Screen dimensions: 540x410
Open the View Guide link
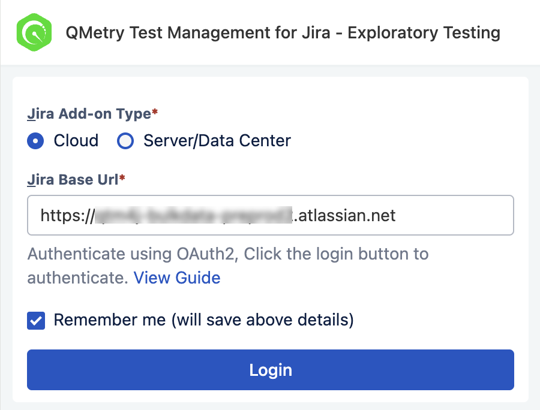[x=177, y=278]
